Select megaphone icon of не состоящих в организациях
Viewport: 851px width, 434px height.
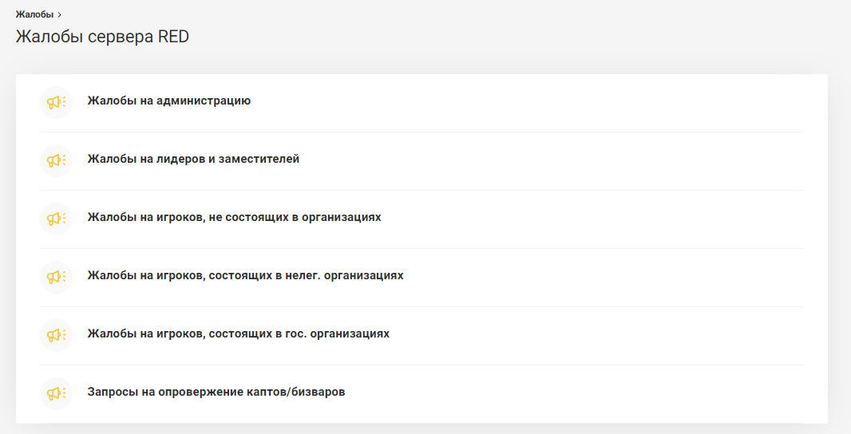pyautogui.click(x=56, y=219)
